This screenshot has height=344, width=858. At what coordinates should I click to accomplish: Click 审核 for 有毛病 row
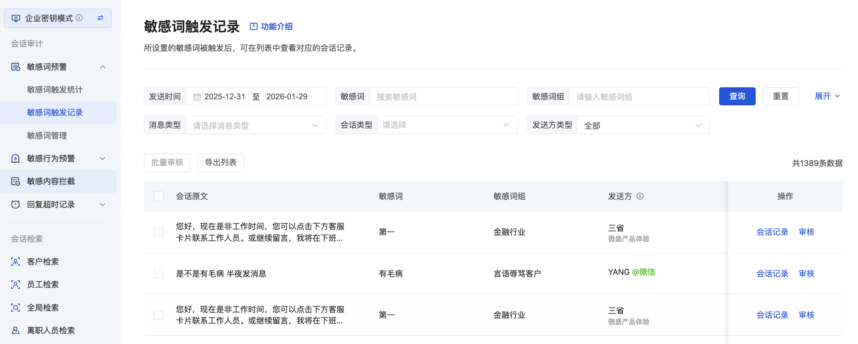(806, 273)
